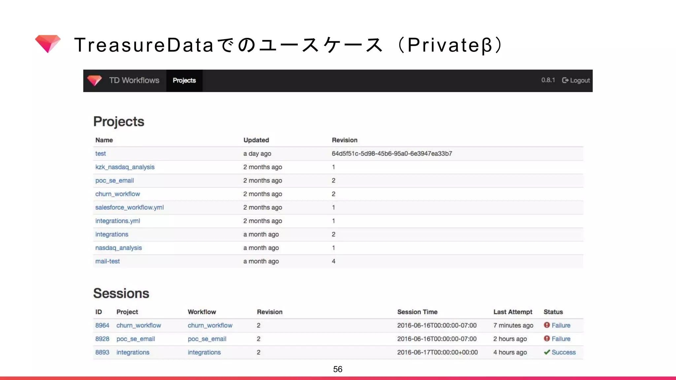The width and height of the screenshot is (676, 380).
Task: Click the Logout link text
Action: coord(580,80)
